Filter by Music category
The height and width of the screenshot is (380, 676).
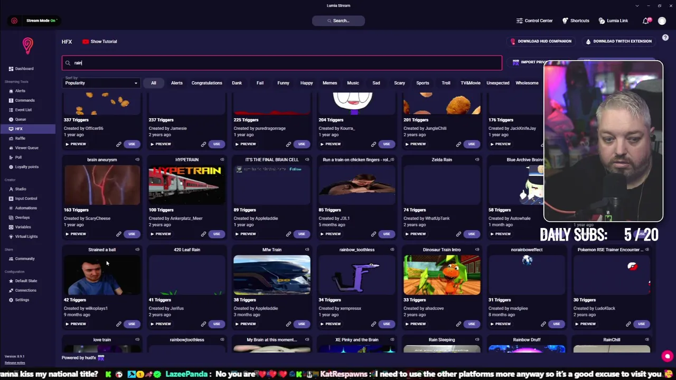(353, 83)
